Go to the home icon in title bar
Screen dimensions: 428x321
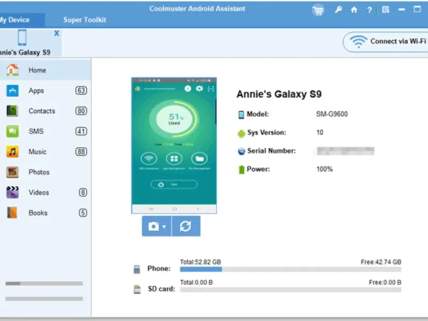pos(354,10)
